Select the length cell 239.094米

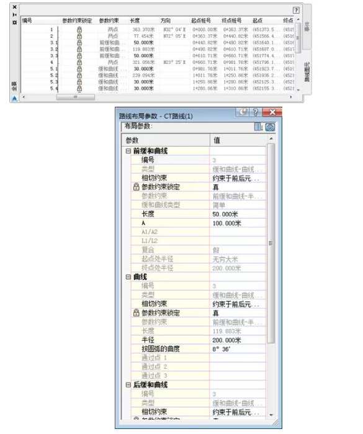coord(143,75)
